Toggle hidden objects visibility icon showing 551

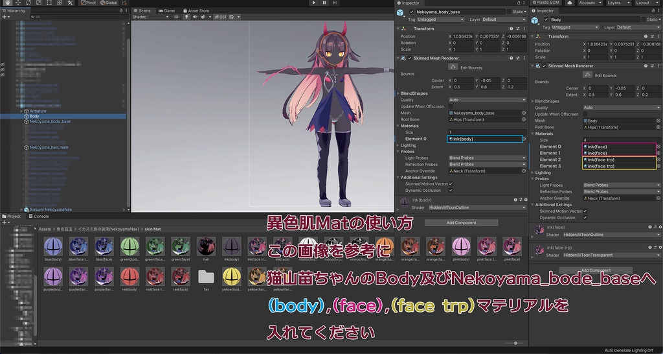220,17
